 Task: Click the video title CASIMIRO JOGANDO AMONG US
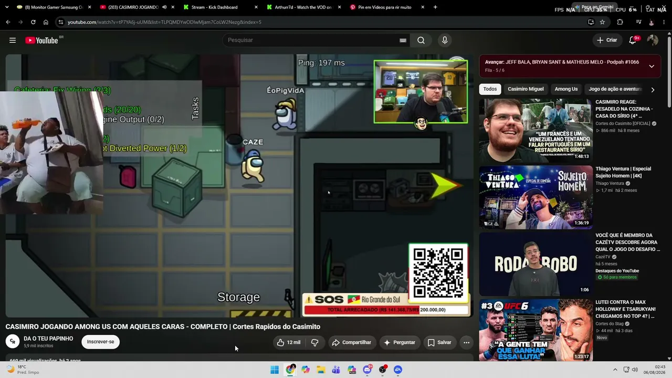coord(163,327)
